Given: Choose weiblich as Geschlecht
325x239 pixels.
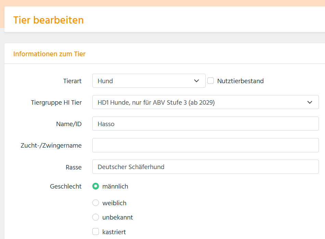Looking at the screenshot, I should tap(96, 203).
